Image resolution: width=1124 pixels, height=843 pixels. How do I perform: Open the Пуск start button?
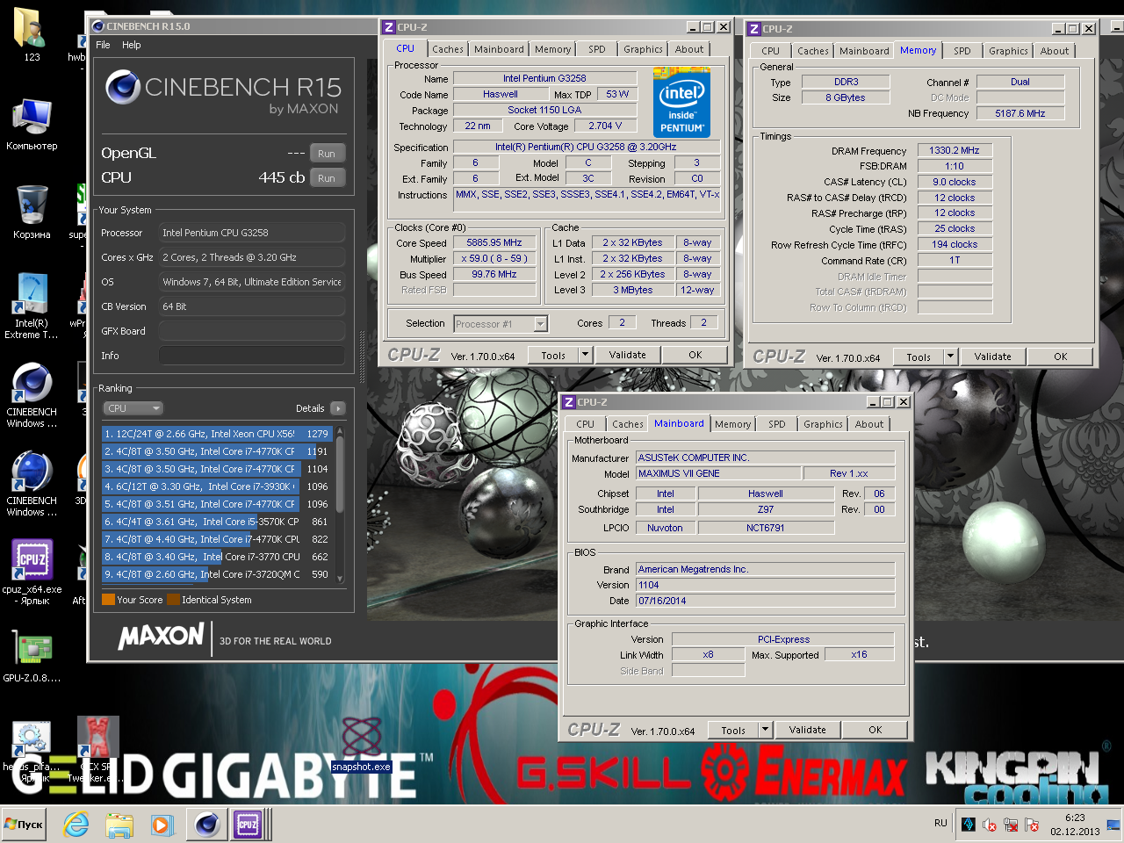pyautogui.click(x=24, y=825)
